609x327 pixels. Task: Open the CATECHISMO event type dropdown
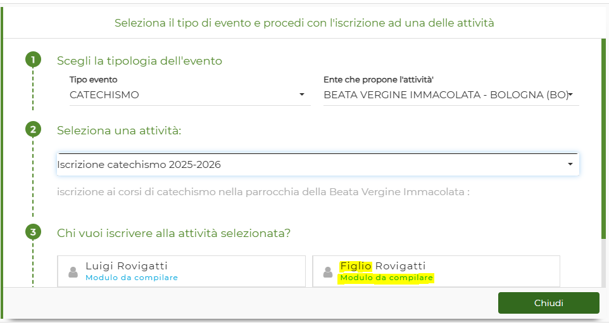[190, 95]
